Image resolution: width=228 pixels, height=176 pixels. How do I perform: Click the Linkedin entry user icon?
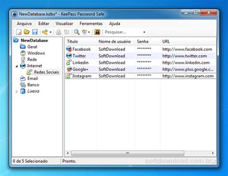69,63
